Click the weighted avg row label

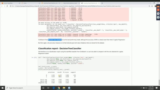click(x=42, y=83)
